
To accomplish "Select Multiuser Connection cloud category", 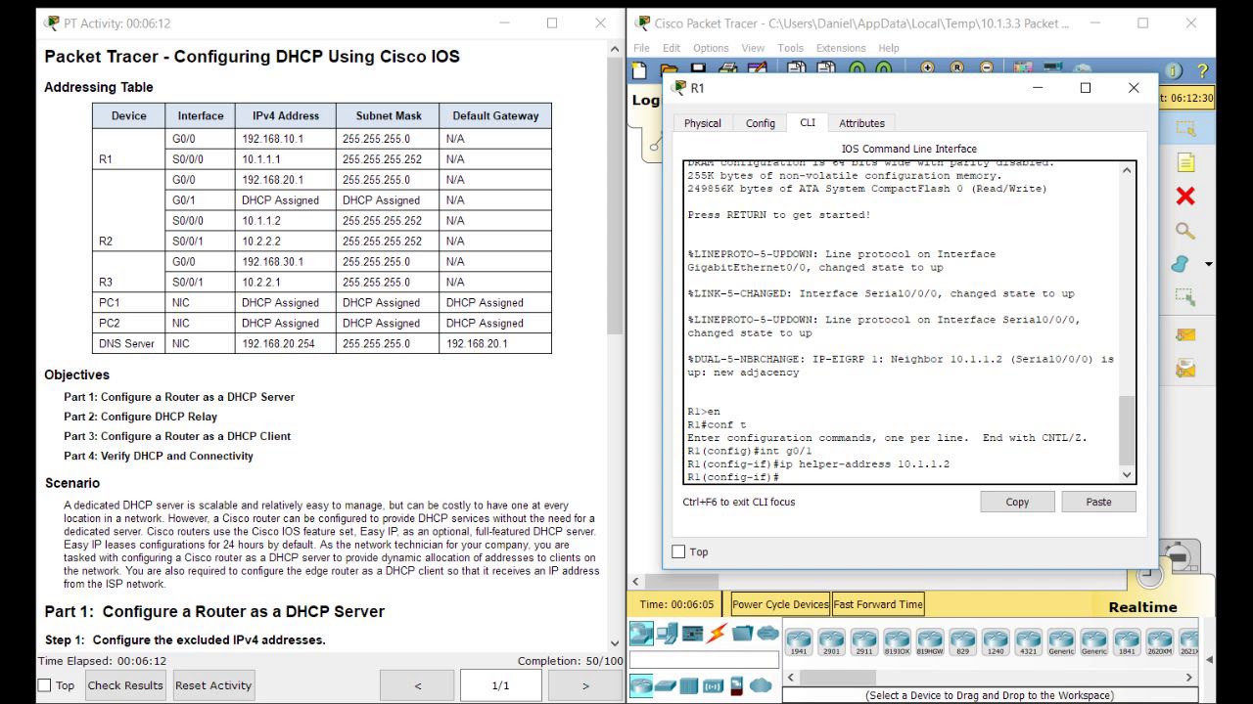I will click(x=768, y=634).
